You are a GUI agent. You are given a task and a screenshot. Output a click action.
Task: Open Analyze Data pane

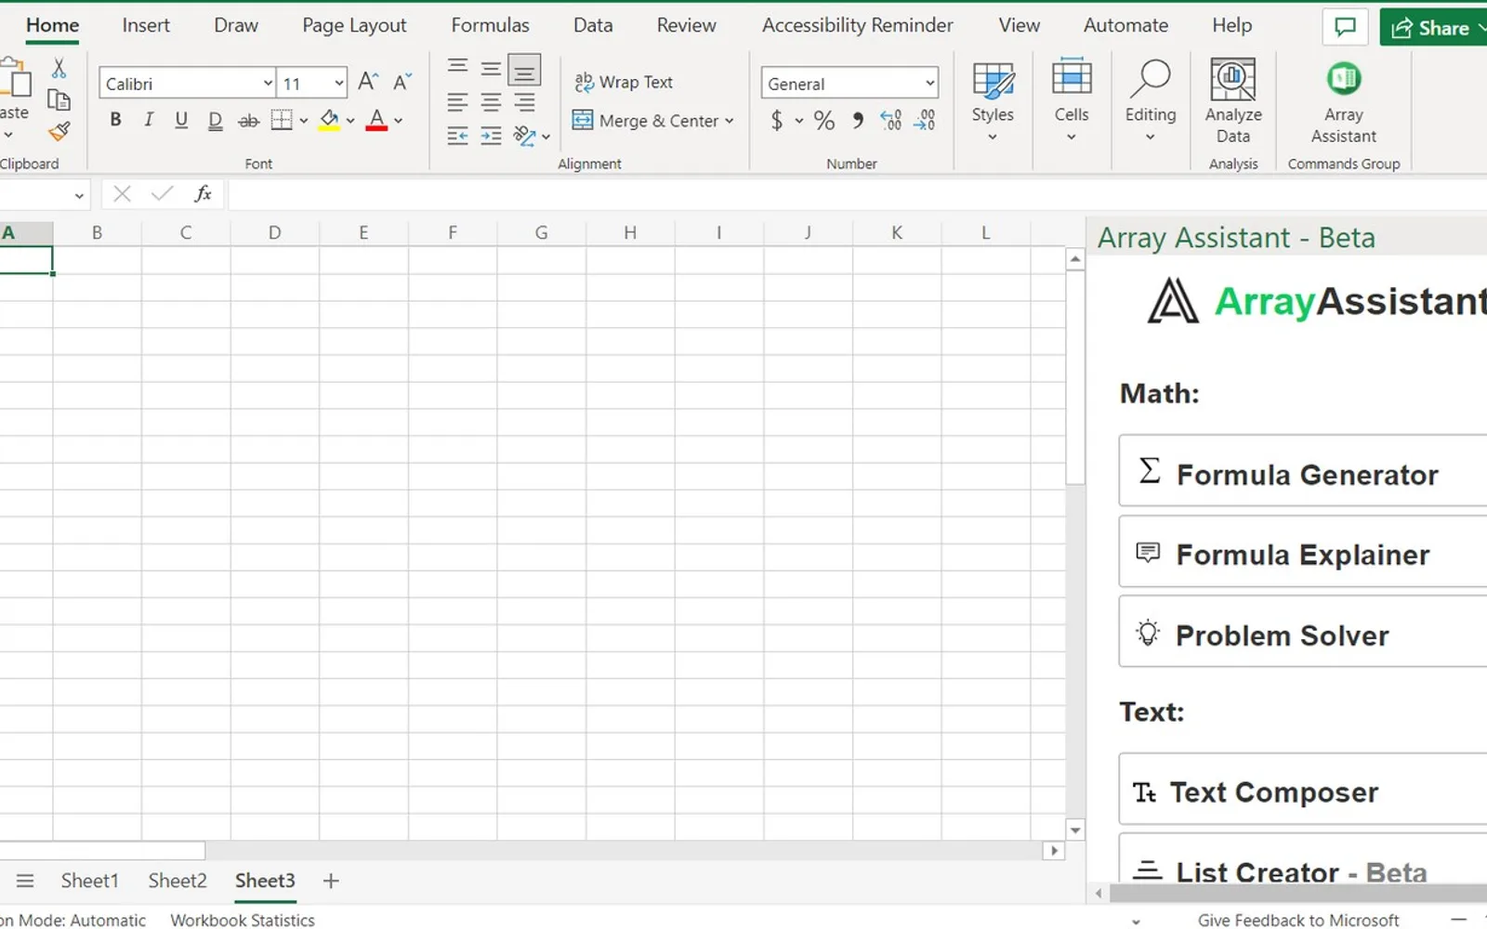(x=1233, y=101)
